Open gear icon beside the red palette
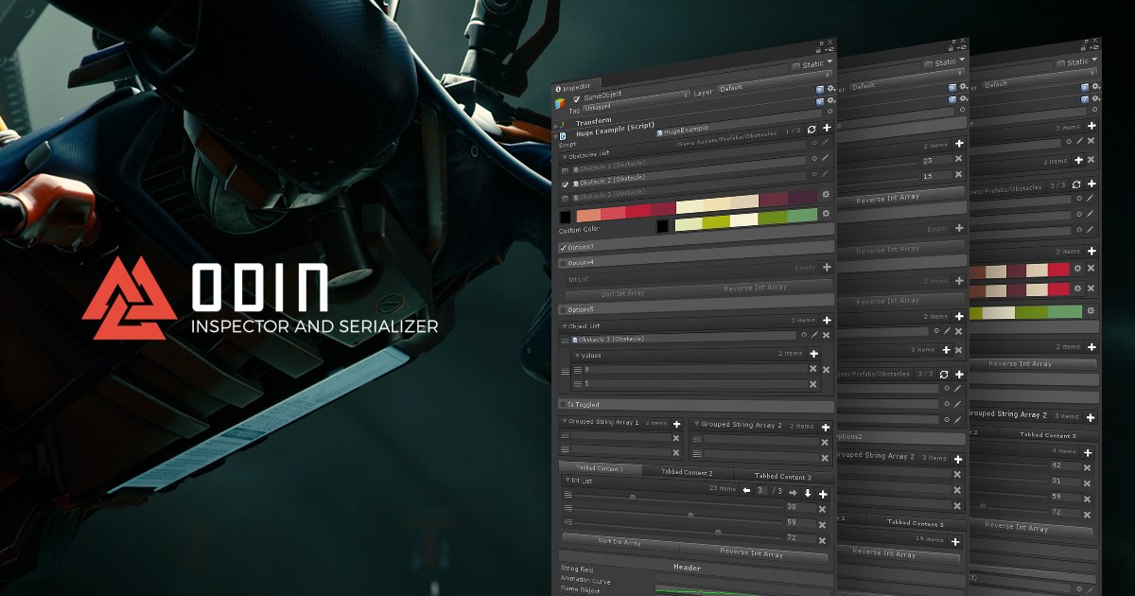 [826, 195]
